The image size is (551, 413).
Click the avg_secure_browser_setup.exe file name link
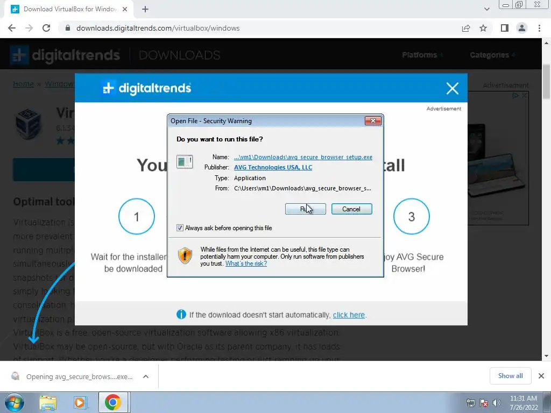click(x=303, y=157)
